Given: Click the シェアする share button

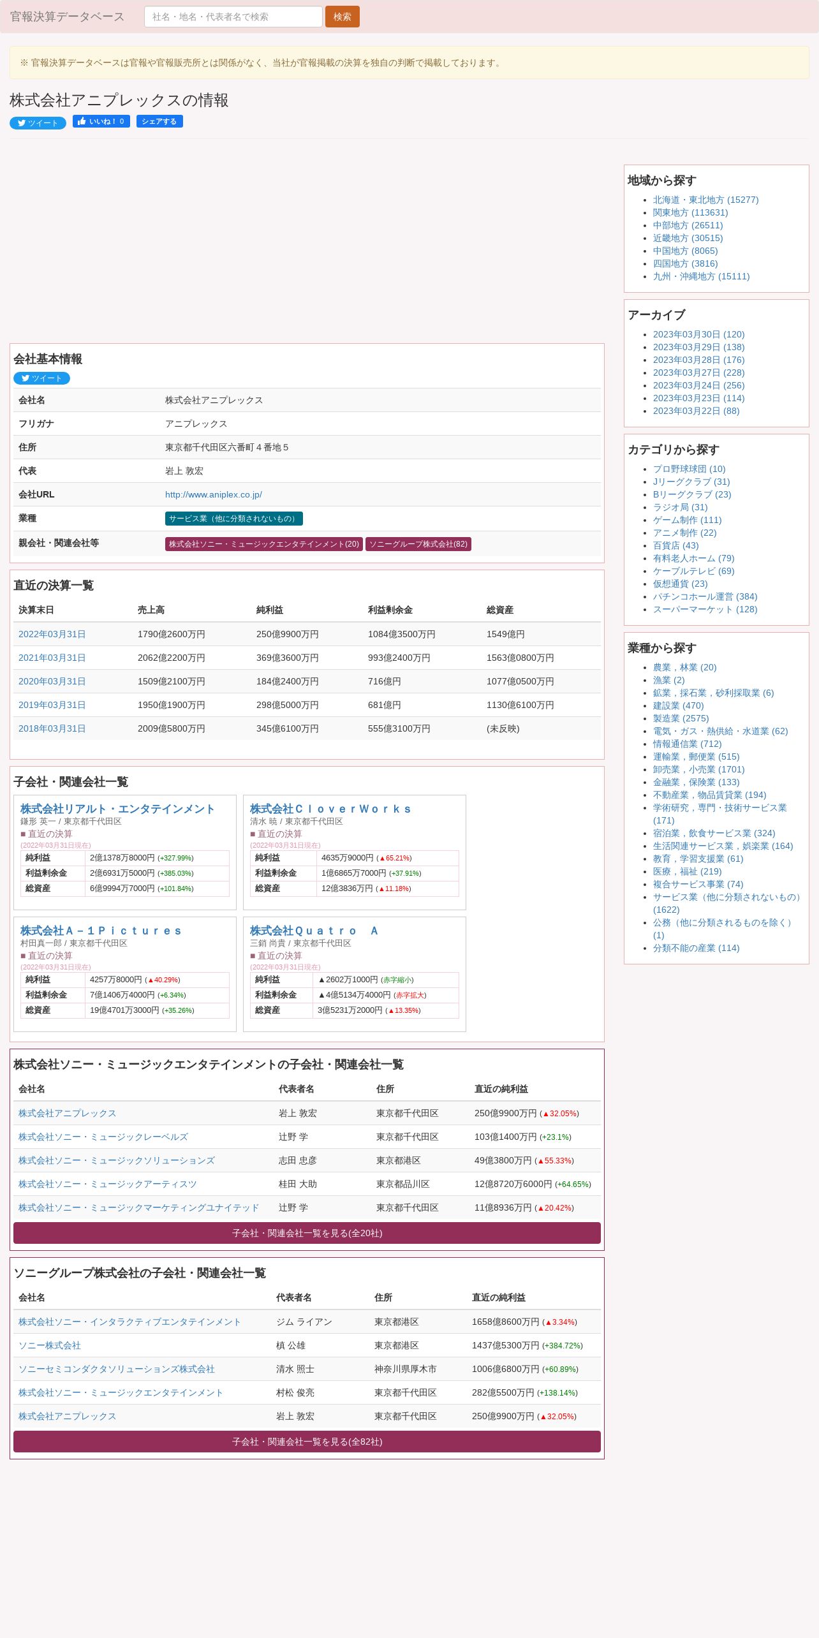Looking at the screenshot, I should coord(159,121).
